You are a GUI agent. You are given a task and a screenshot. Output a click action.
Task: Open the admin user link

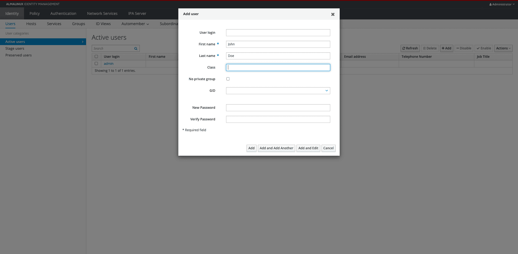(108, 63)
